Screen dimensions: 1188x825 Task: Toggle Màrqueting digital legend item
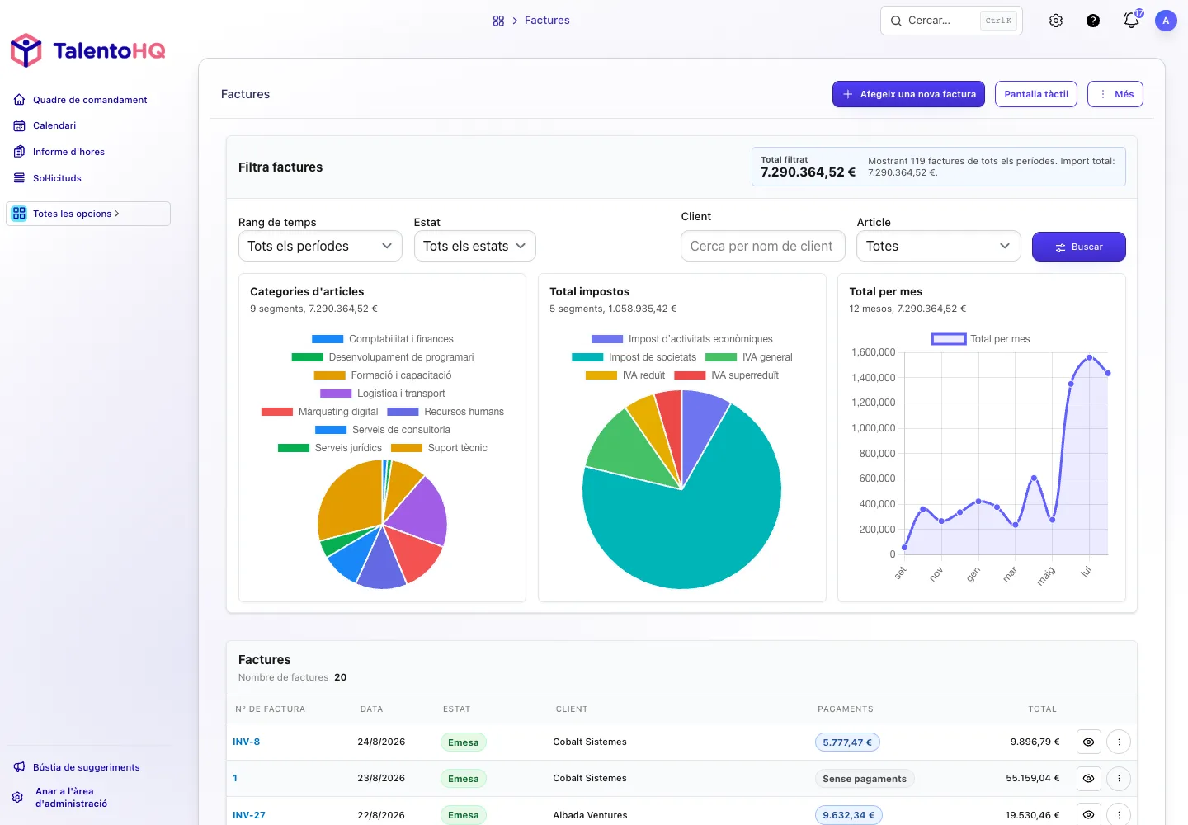[x=320, y=412]
